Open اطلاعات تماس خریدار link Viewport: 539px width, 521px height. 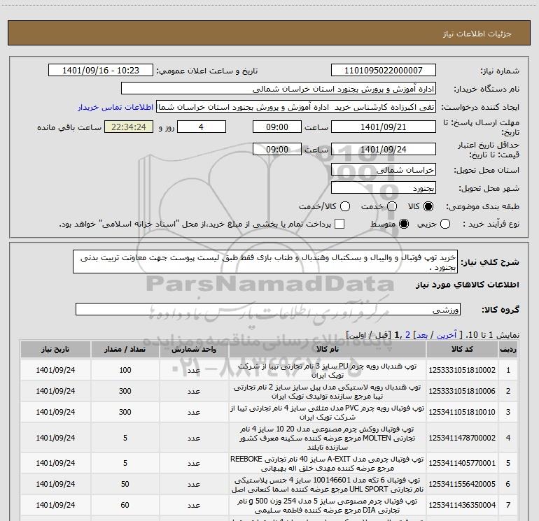point(115,107)
